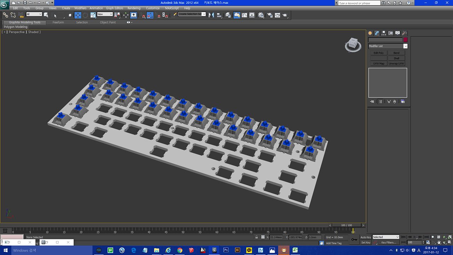Click the object color swatch

[406, 40]
